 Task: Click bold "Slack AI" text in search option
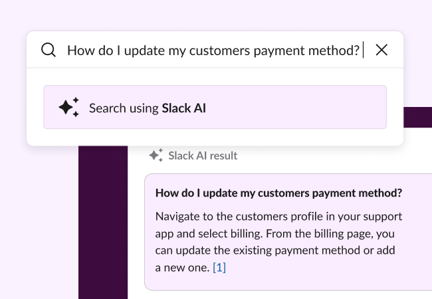(184, 108)
